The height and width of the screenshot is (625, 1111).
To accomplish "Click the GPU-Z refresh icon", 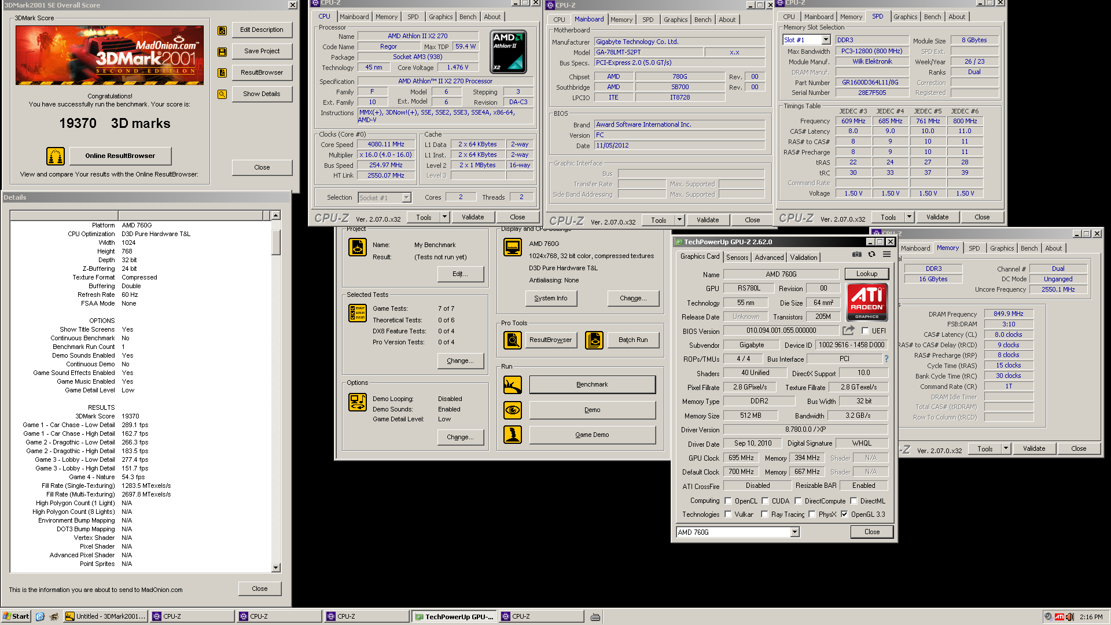I will coord(871,254).
